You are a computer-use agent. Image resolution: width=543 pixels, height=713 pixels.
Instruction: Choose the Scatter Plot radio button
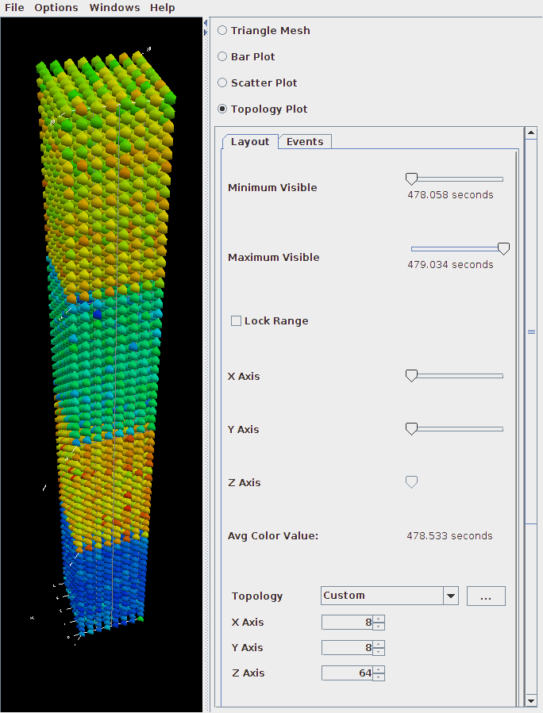point(222,82)
